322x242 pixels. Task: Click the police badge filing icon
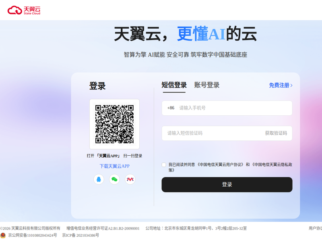click(x=3, y=235)
